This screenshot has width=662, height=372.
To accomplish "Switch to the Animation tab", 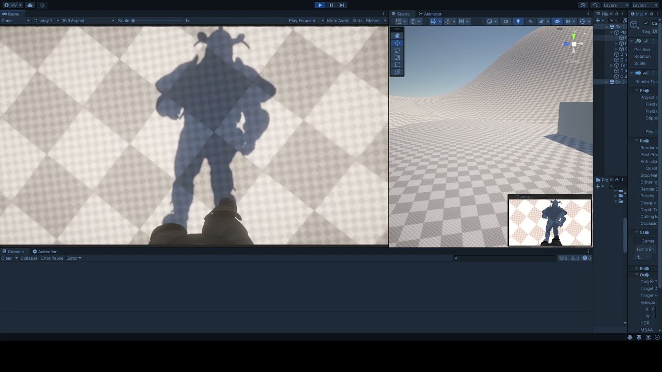I will [x=45, y=252].
